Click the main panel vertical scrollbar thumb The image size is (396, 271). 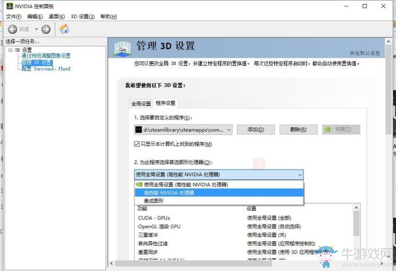pyautogui.click(x=389, y=90)
